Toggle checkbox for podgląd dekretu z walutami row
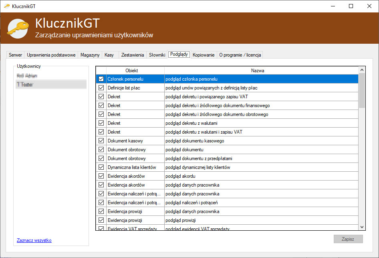The height and width of the screenshot is (258, 379). click(101, 123)
